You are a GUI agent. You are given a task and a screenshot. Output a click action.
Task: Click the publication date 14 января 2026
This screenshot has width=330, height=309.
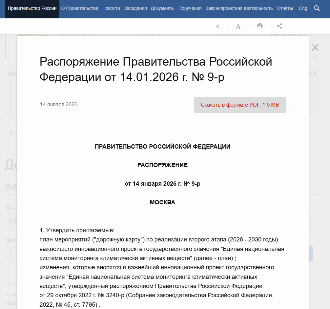[59, 105]
